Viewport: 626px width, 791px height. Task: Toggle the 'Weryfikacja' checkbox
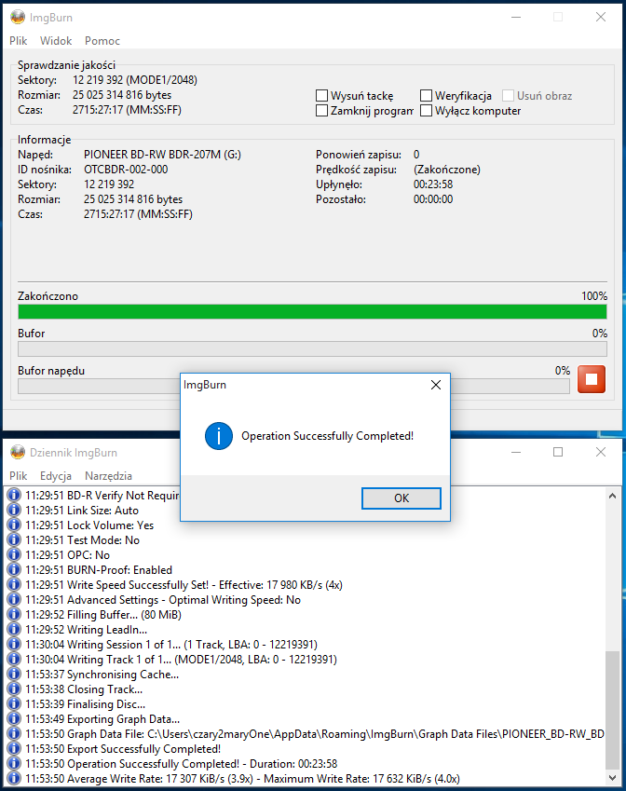click(x=427, y=95)
